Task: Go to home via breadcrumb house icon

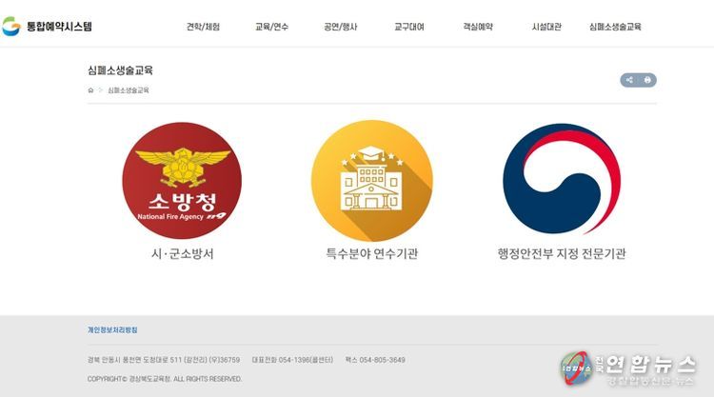Action: [90, 90]
